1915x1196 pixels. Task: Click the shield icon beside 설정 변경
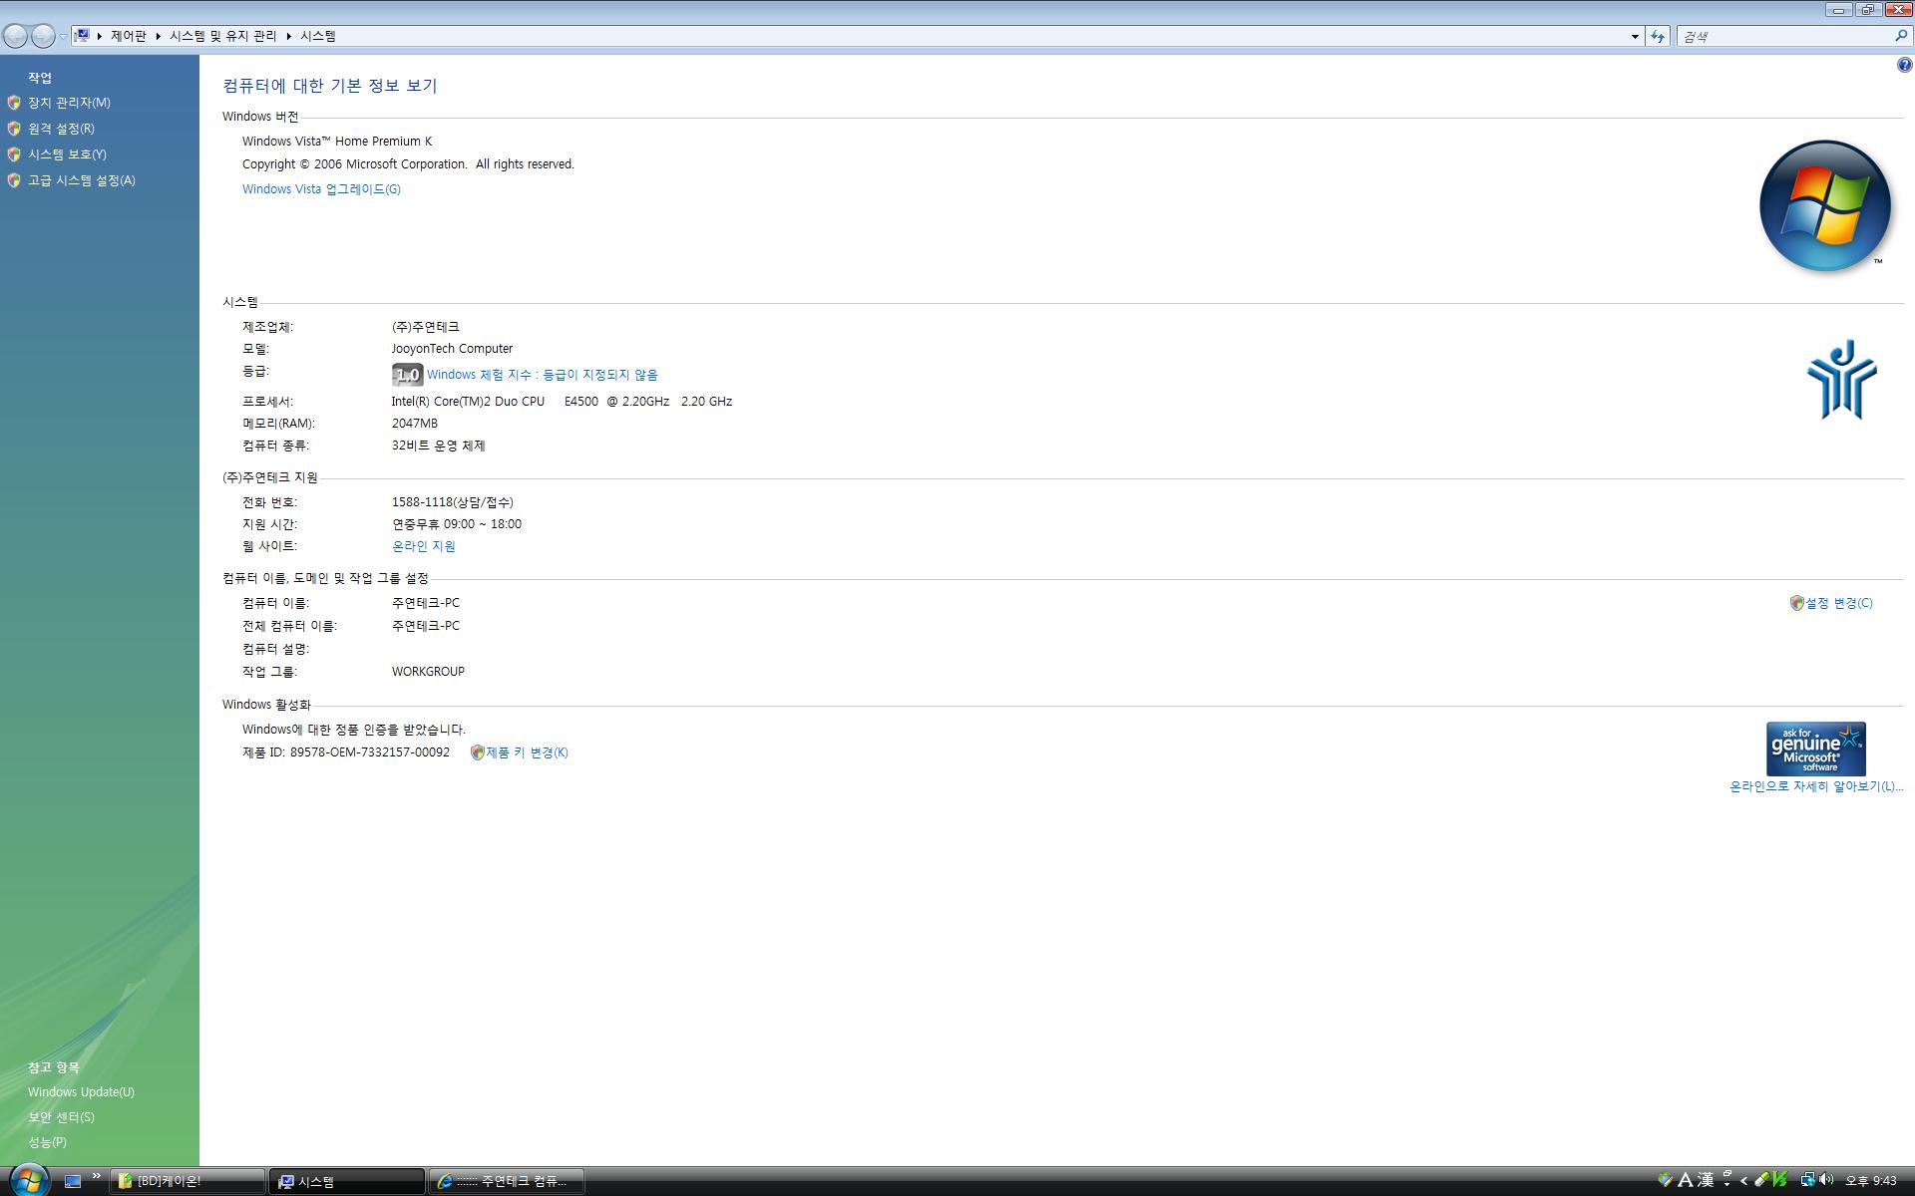pyautogui.click(x=1797, y=603)
